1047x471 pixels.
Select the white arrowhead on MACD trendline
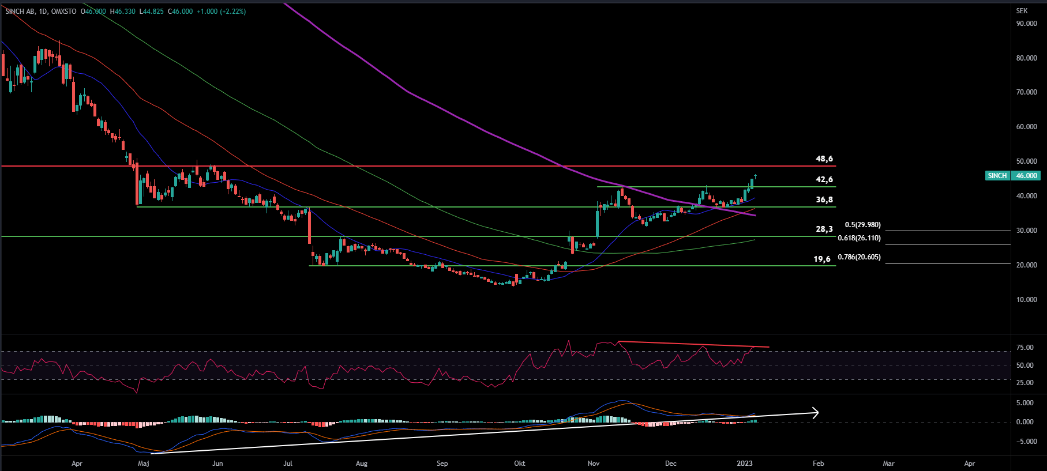(x=815, y=413)
